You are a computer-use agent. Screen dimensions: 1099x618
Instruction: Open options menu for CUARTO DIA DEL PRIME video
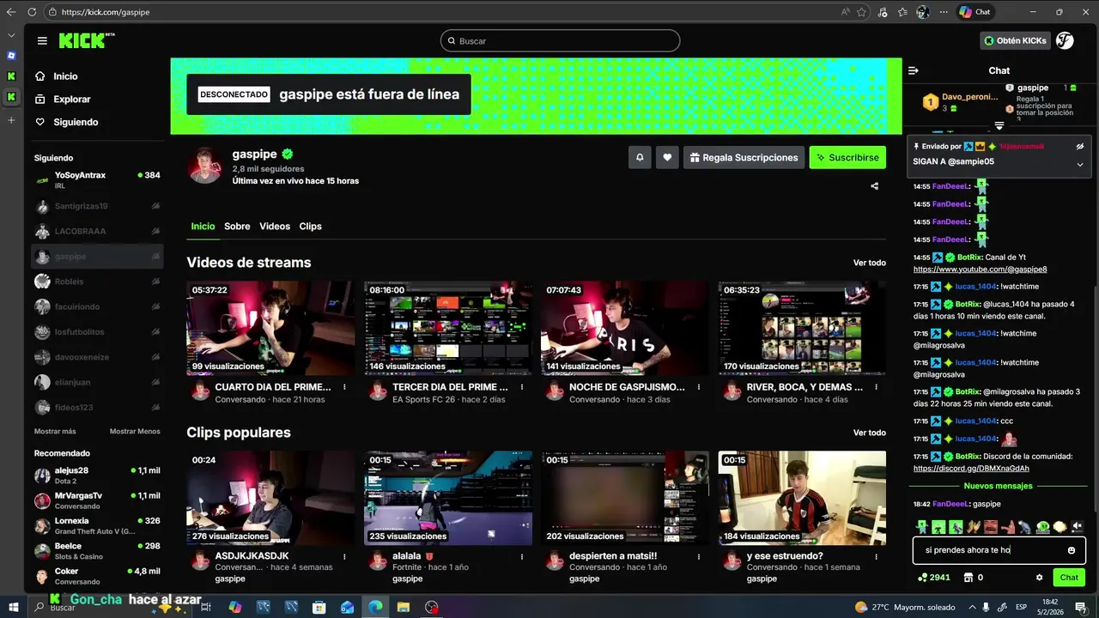[x=344, y=387]
